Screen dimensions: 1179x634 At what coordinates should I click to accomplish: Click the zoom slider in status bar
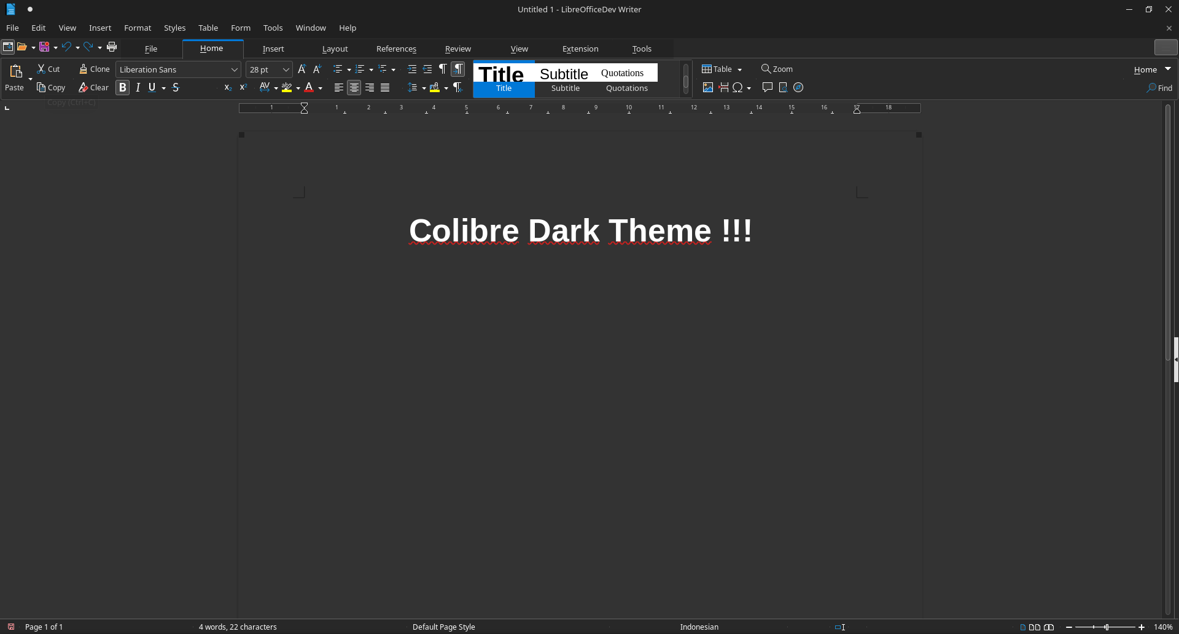click(x=1105, y=627)
